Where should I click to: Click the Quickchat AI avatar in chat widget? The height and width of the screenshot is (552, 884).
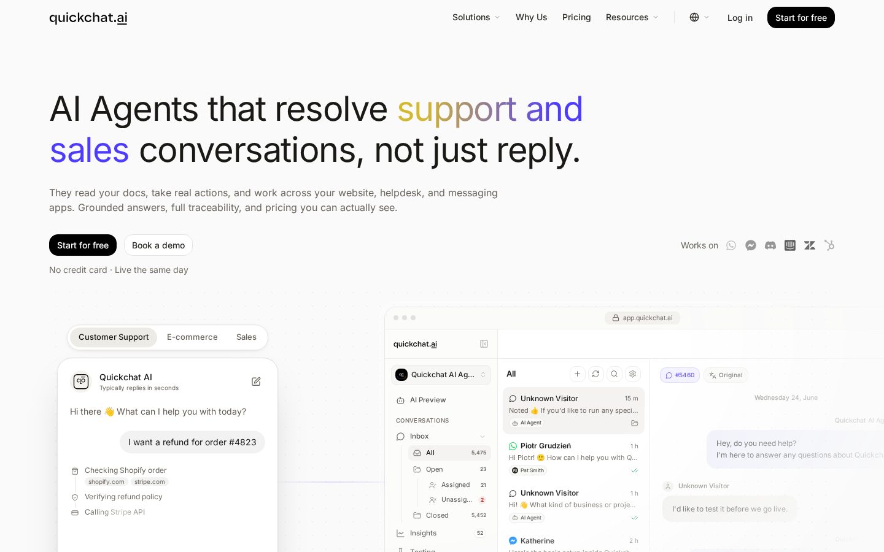click(x=81, y=381)
